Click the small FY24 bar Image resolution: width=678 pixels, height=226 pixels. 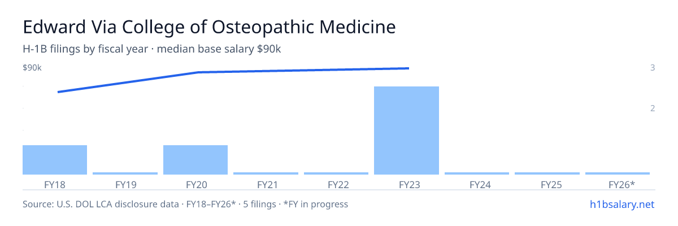tap(477, 173)
